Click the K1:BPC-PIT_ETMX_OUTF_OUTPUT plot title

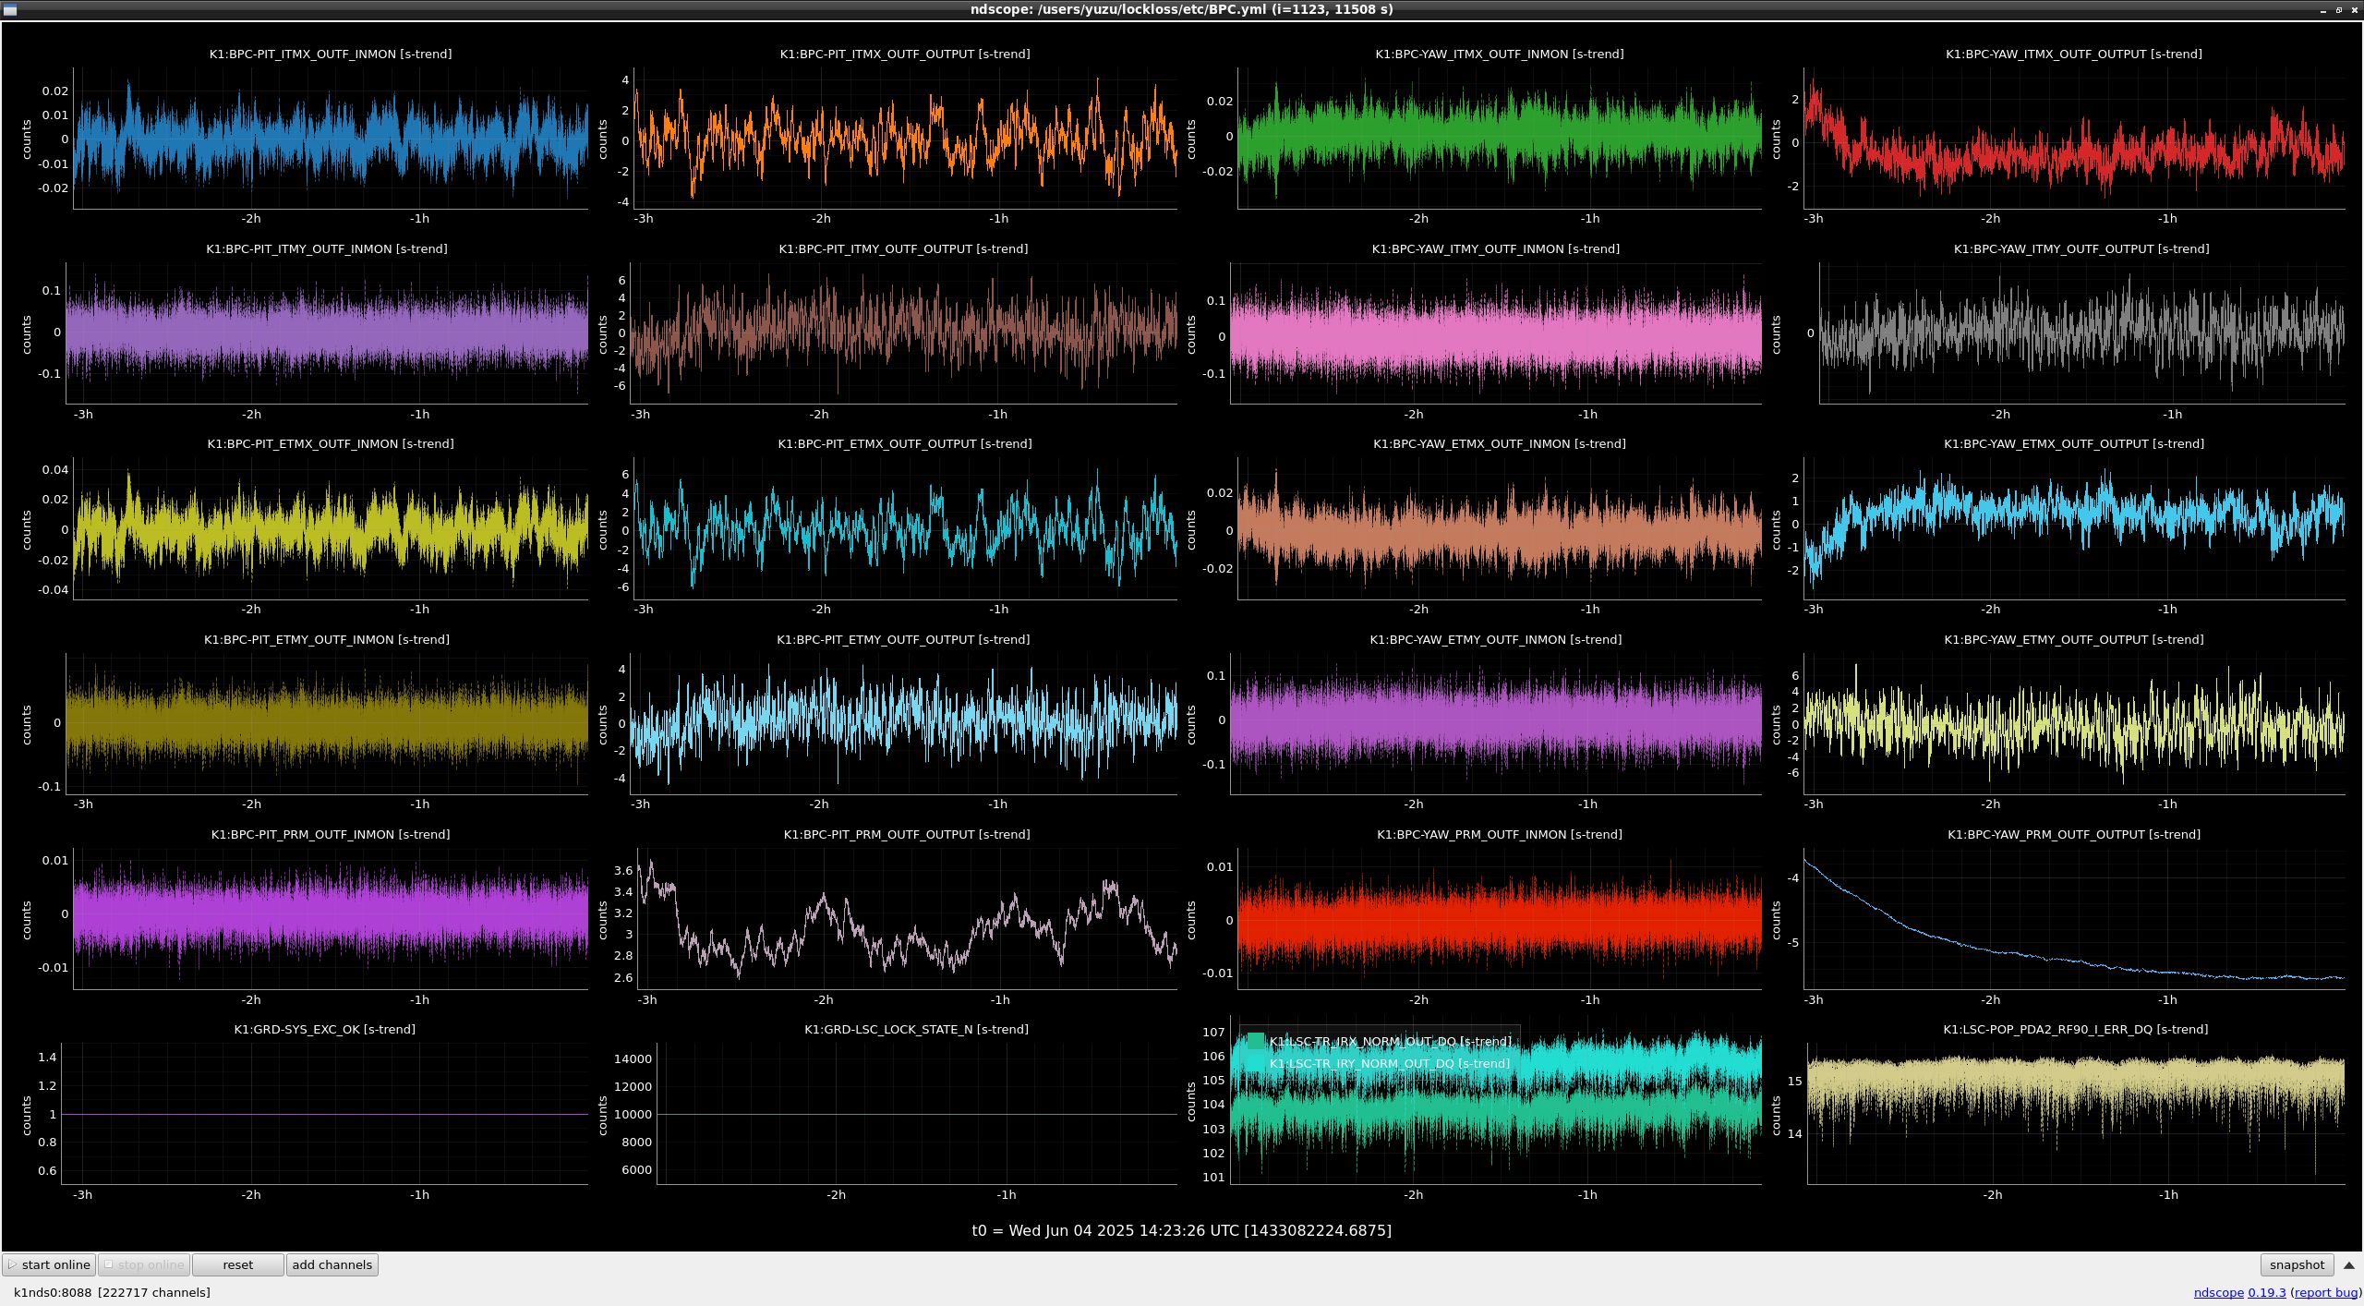905,443
